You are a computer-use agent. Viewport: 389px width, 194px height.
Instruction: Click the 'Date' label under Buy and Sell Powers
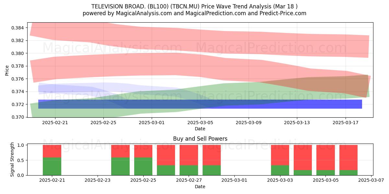click(x=200, y=187)
